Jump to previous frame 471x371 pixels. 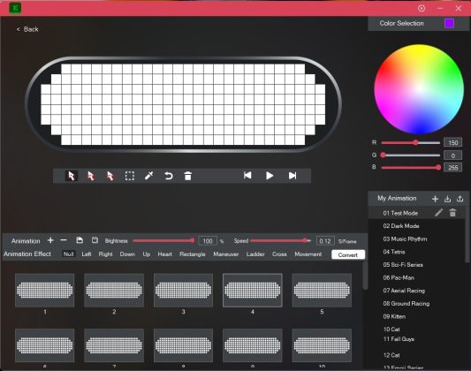[247, 175]
